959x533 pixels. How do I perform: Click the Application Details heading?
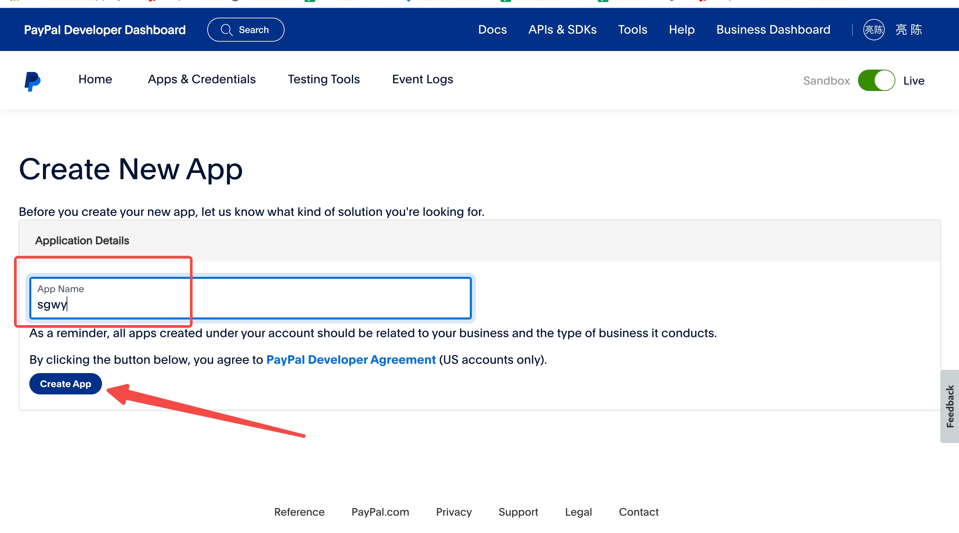82,241
